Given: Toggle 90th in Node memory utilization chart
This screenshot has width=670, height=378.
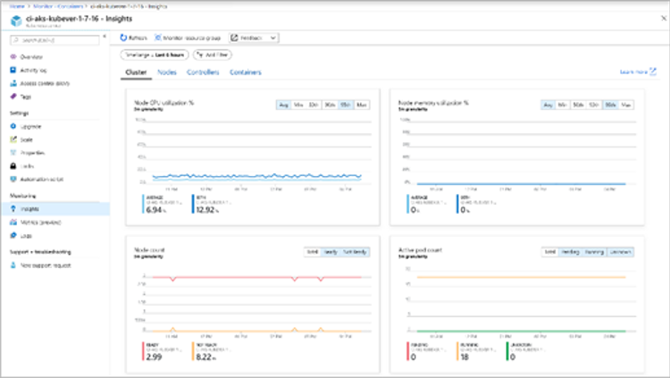Looking at the screenshot, I should point(594,105).
